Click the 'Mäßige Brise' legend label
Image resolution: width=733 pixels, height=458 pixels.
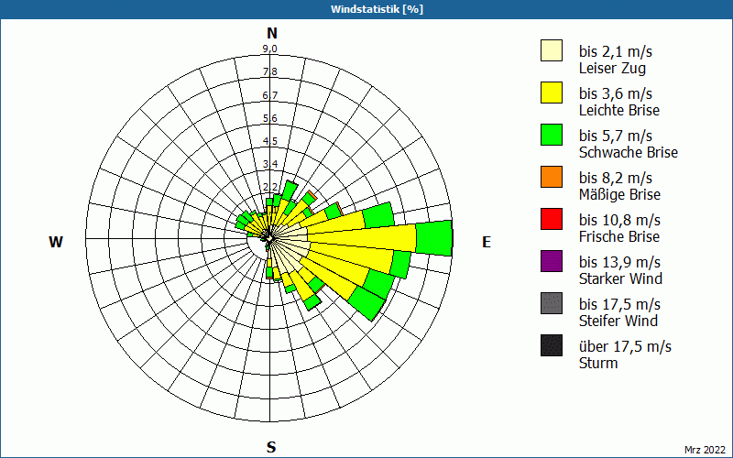point(619,194)
